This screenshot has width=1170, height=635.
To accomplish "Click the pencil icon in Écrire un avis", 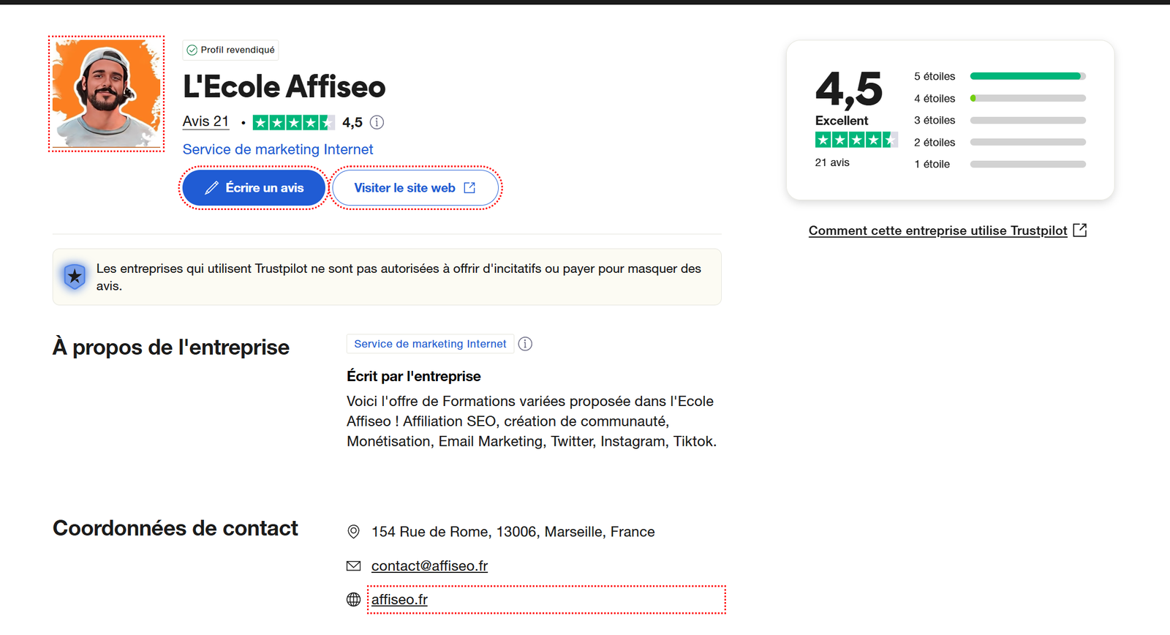I will (x=211, y=188).
